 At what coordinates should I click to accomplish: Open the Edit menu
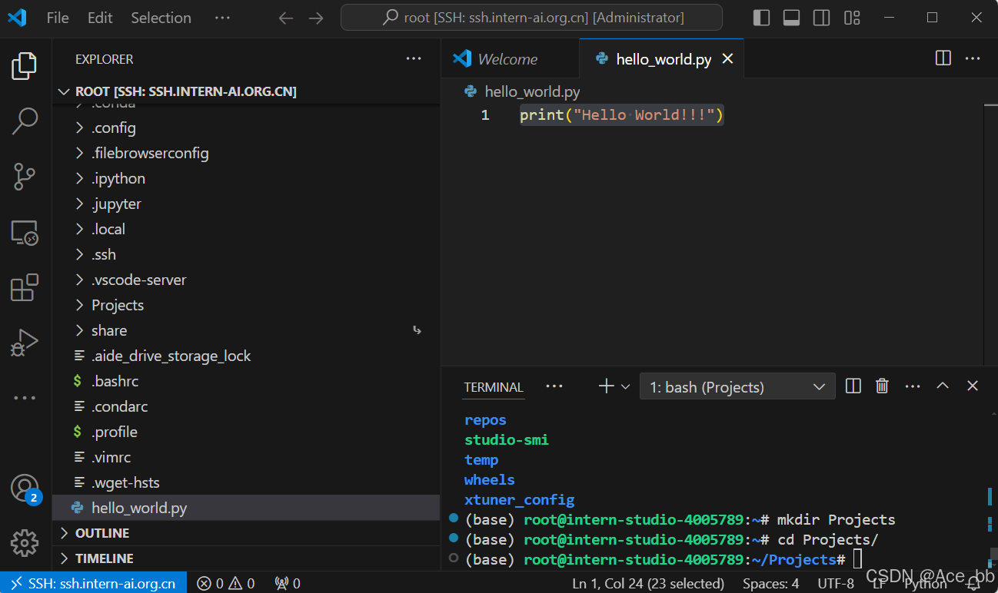coord(100,18)
